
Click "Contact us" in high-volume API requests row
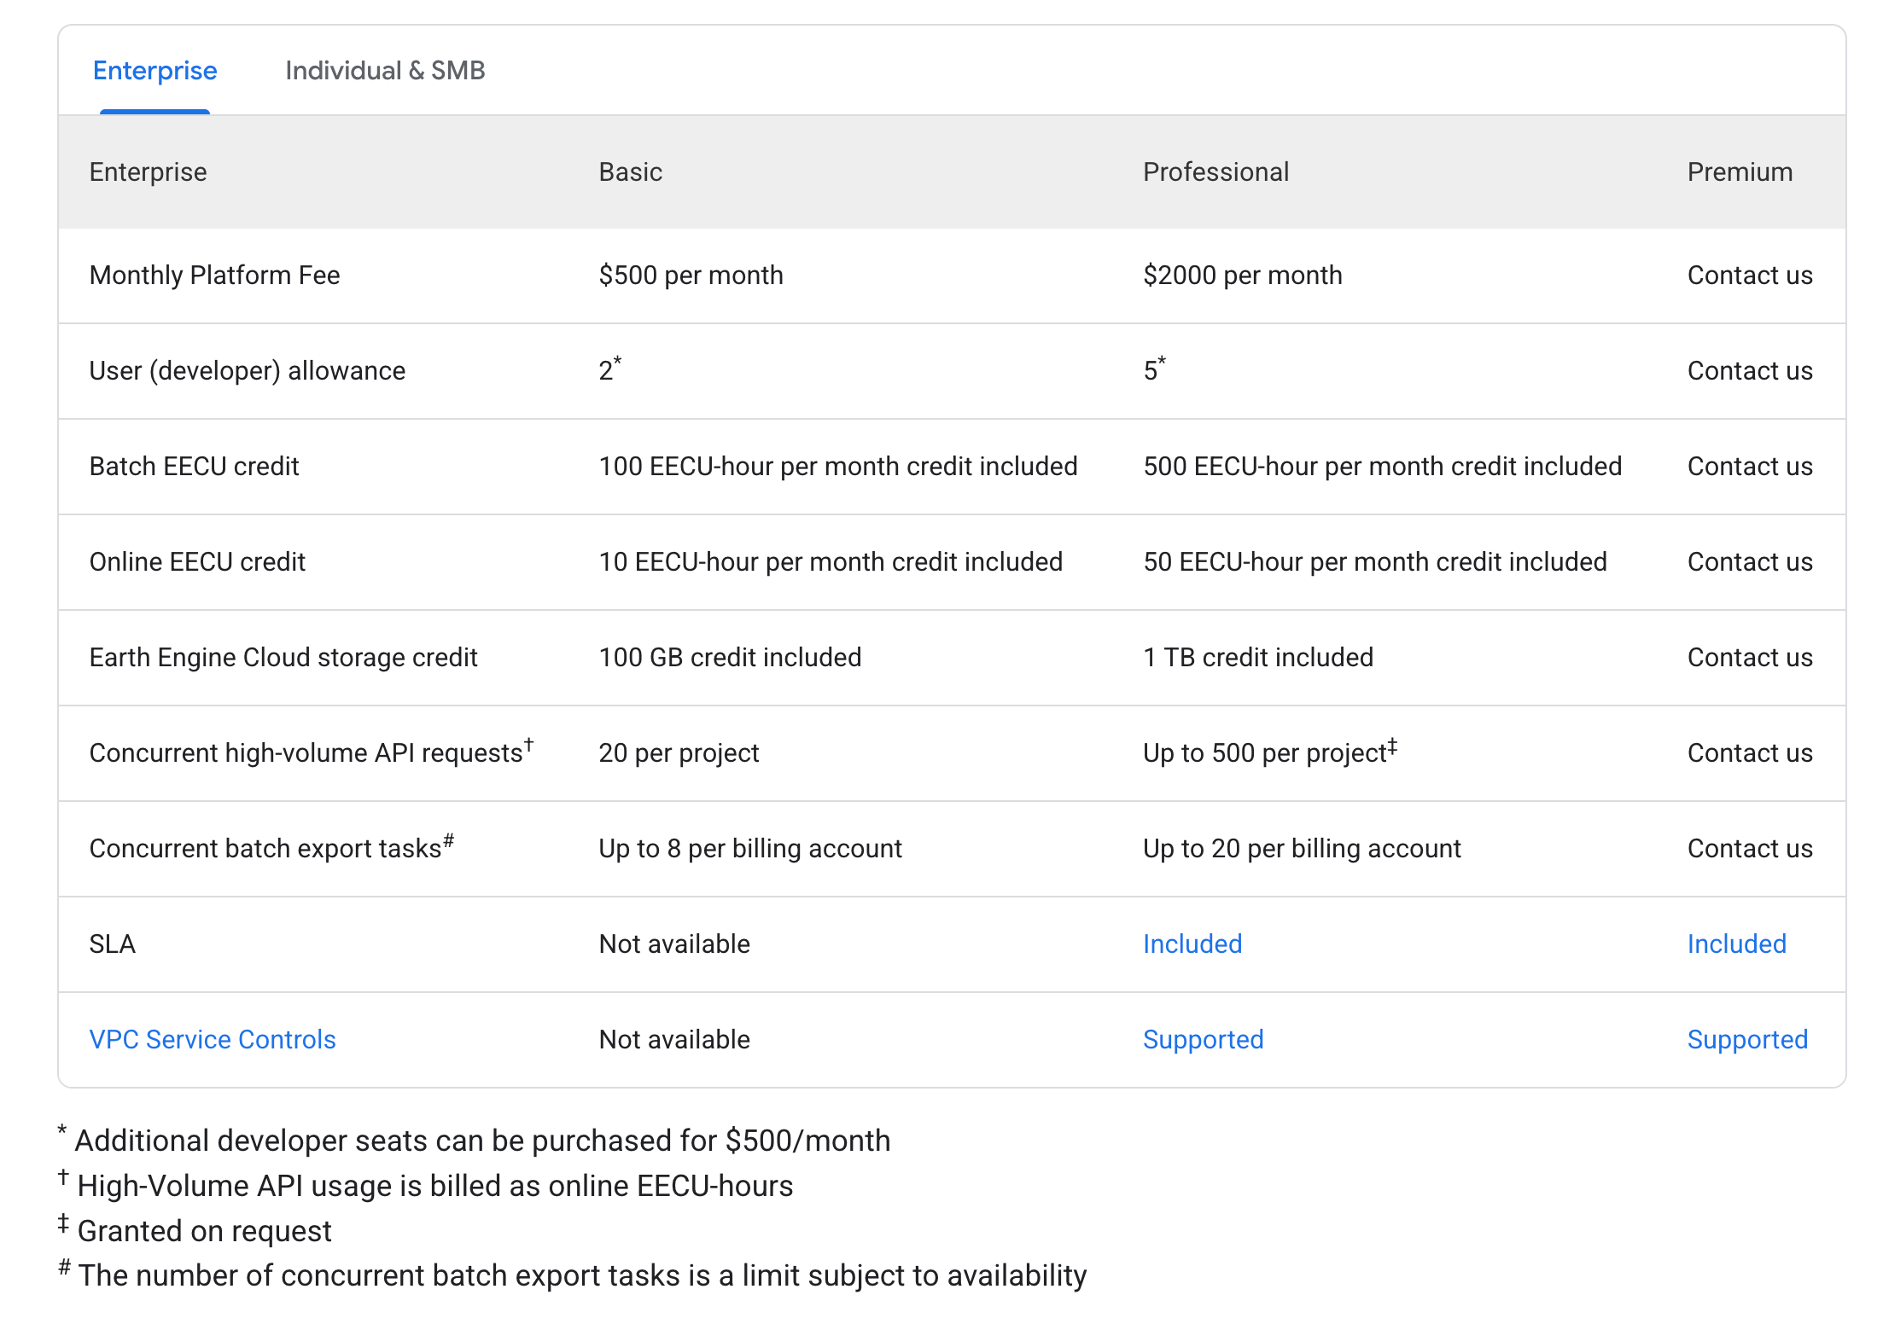click(x=1750, y=752)
